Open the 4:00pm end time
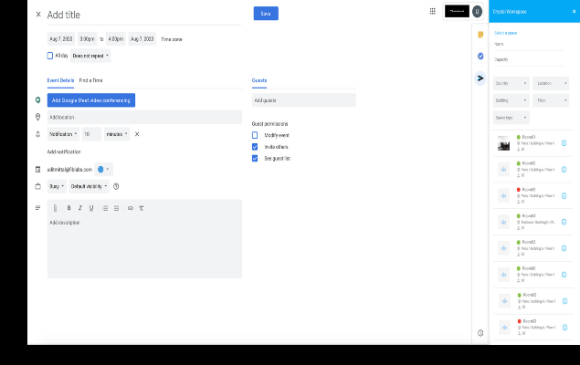 click(x=116, y=39)
